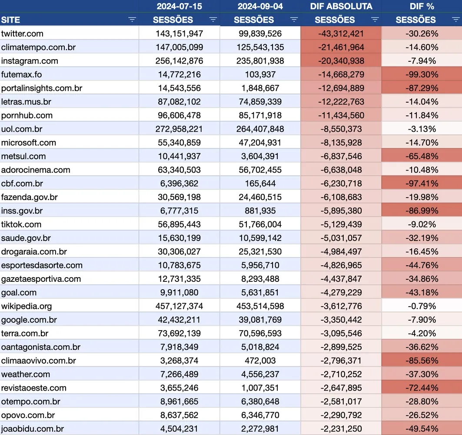The image size is (462, 435).
Task: Select the 457,127,374 sessions value for wikipedia.org
Action: point(179,305)
